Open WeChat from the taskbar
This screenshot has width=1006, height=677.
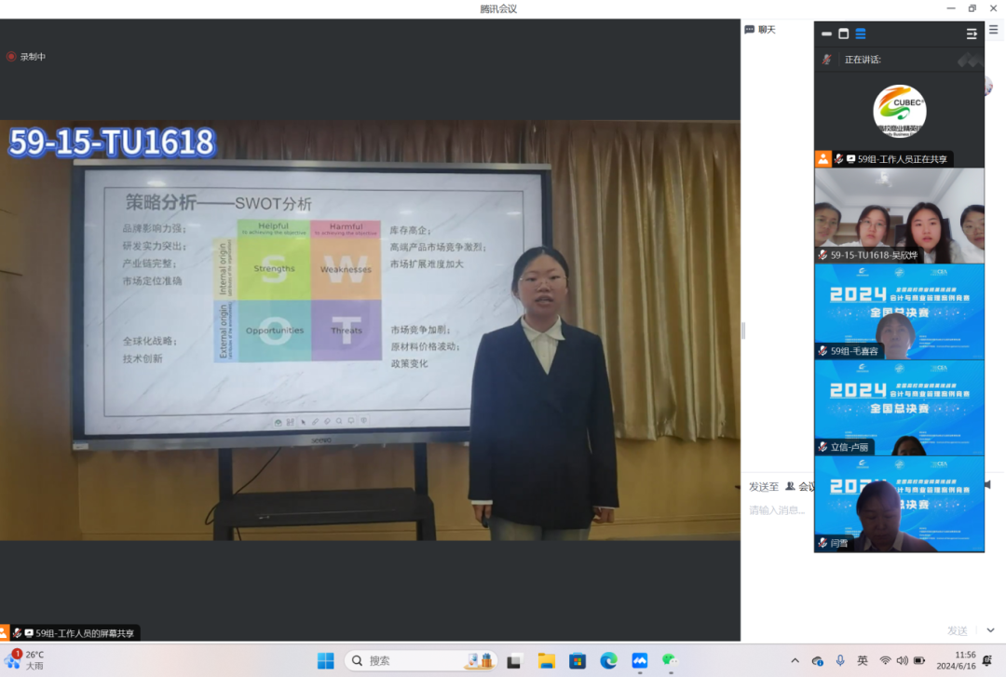[670, 660]
